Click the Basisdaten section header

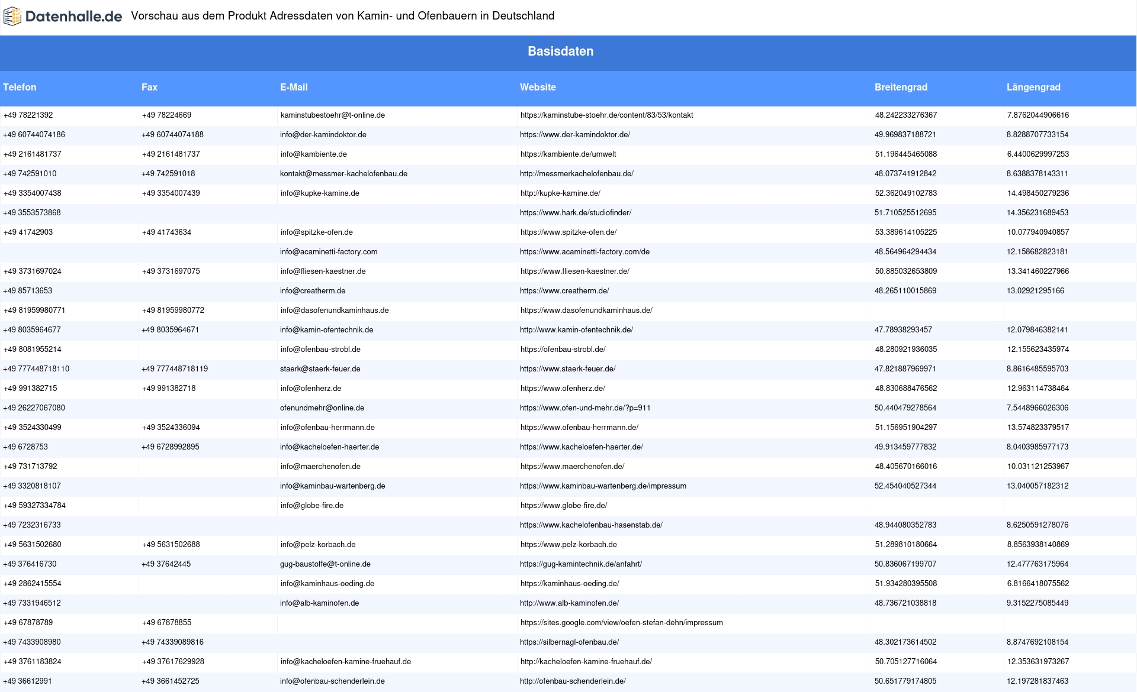[561, 51]
